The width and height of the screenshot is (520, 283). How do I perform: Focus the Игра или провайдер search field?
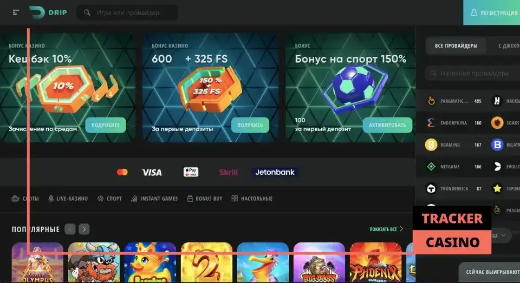click(127, 12)
